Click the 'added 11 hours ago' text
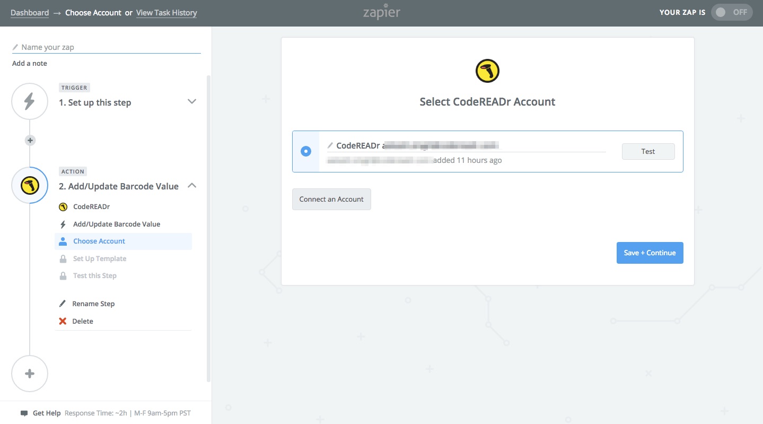 [467, 160]
